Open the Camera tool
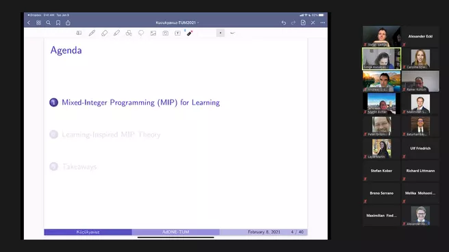This screenshot has height=252, width=449. click(x=166, y=33)
